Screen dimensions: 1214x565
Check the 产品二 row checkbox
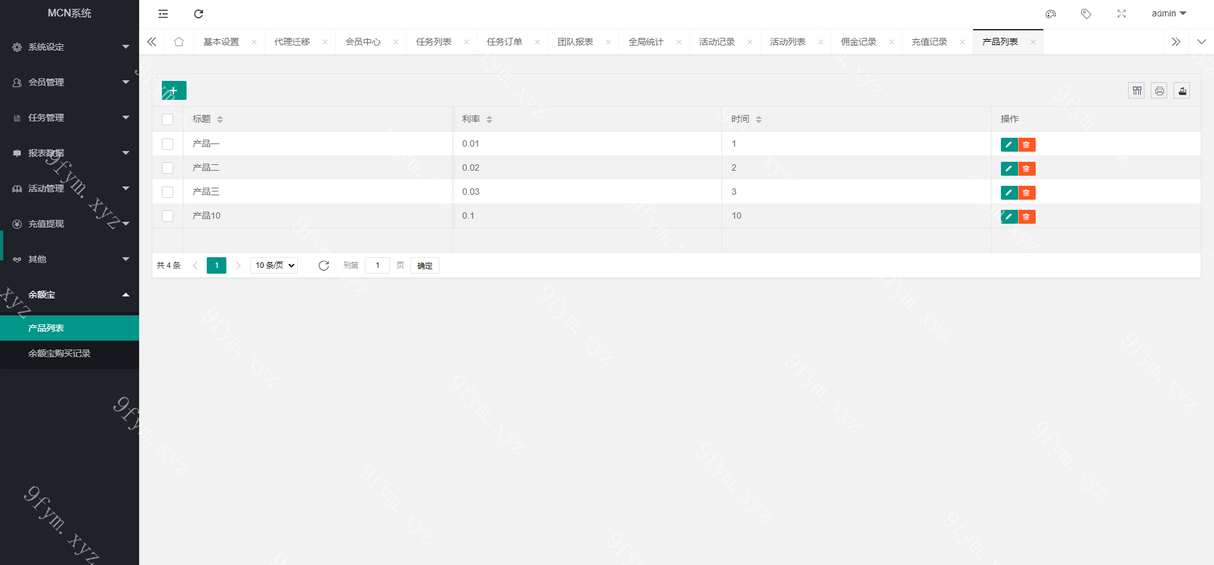[x=168, y=168]
